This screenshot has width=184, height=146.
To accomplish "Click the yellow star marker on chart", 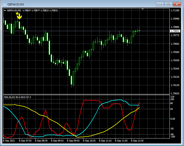I will [x=17, y=13].
